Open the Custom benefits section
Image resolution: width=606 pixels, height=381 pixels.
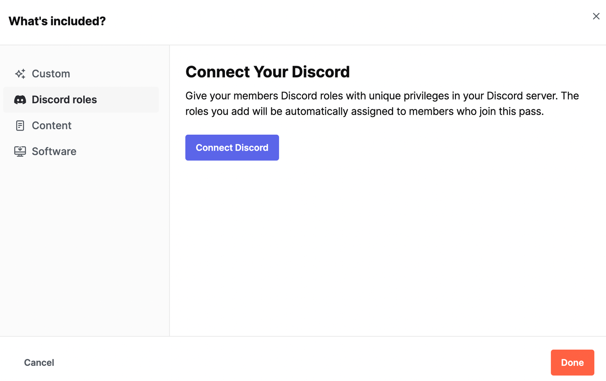[x=51, y=74]
